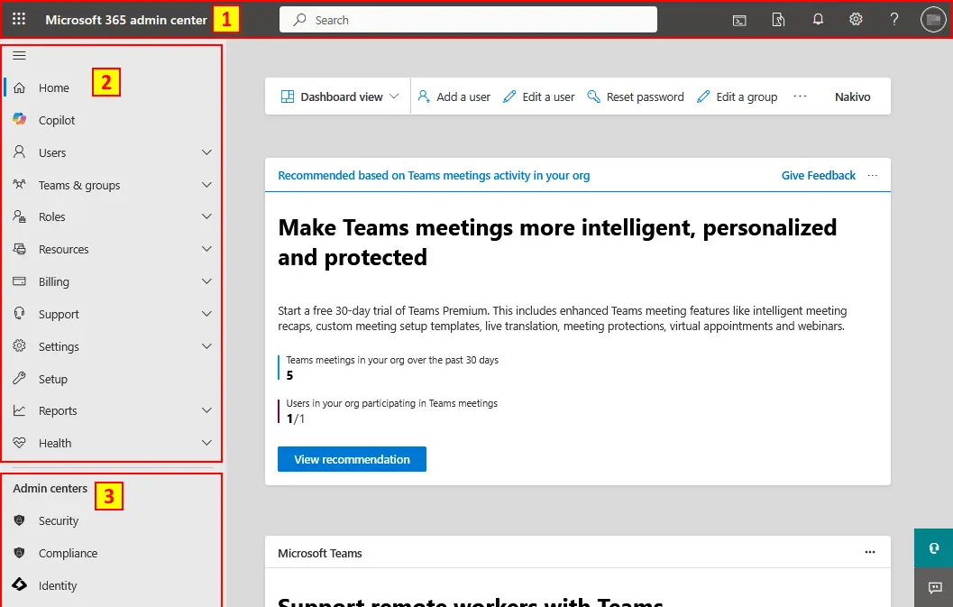Open account profile avatar
Image resolution: width=953 pixels, height=607 pixels.
point(933,20)
